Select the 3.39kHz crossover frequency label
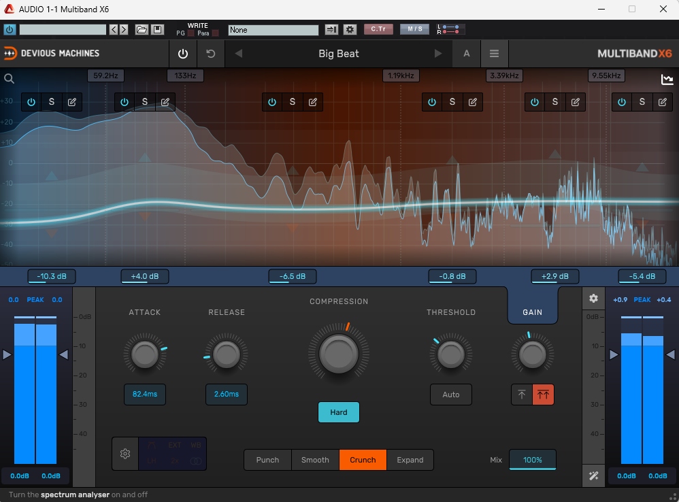679x502 pixels. tap(504, 76)
